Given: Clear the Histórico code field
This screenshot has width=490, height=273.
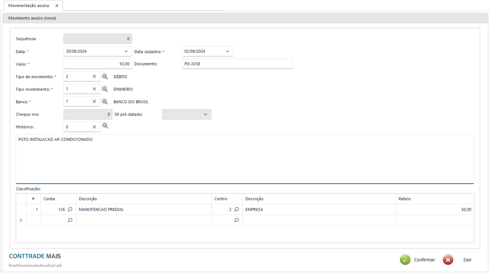Looking at the screenshot, I should click(94, 127).
